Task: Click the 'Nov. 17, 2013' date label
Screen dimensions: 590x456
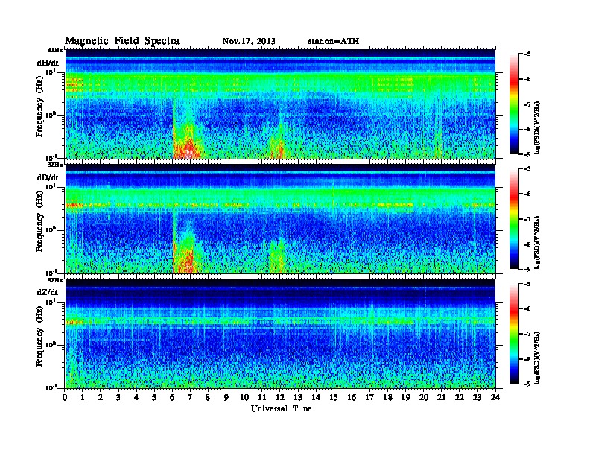Action: pos(249,41)
